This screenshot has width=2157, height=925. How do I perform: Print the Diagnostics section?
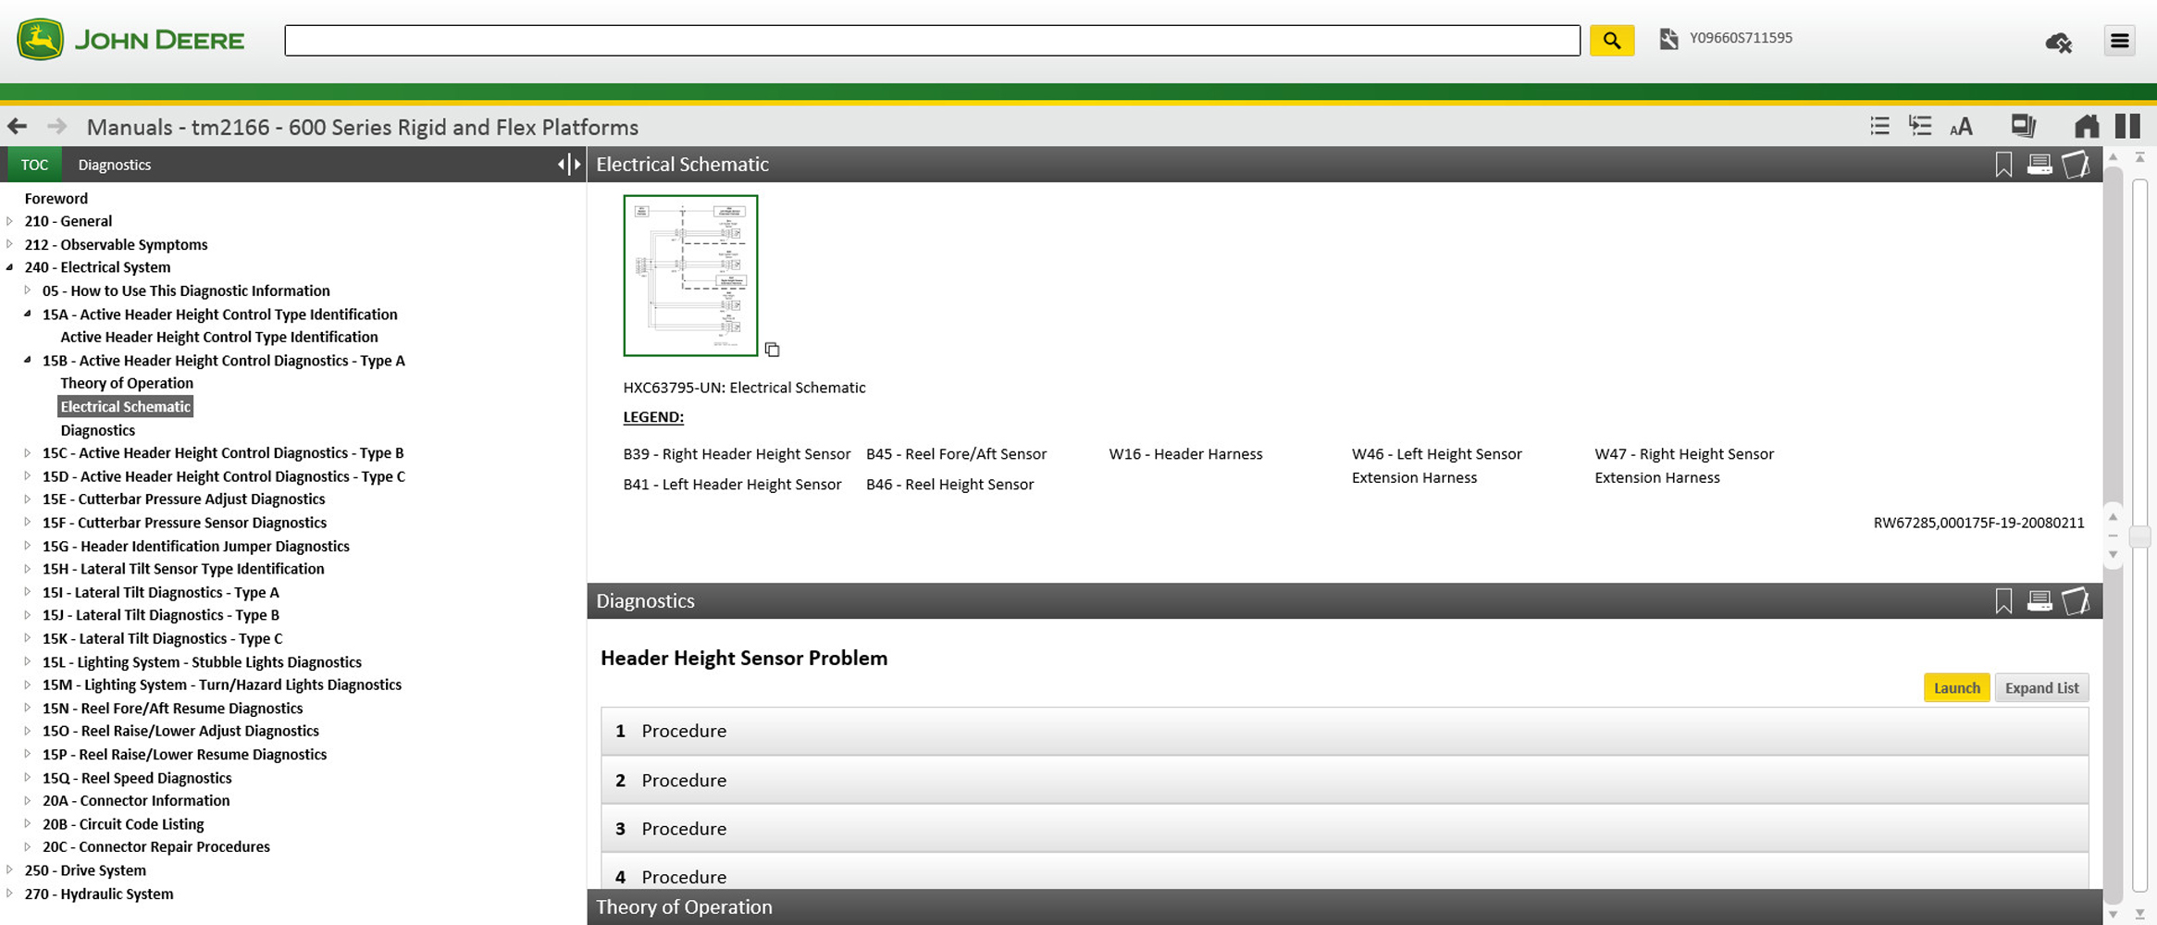click(x=2039, y=601)
